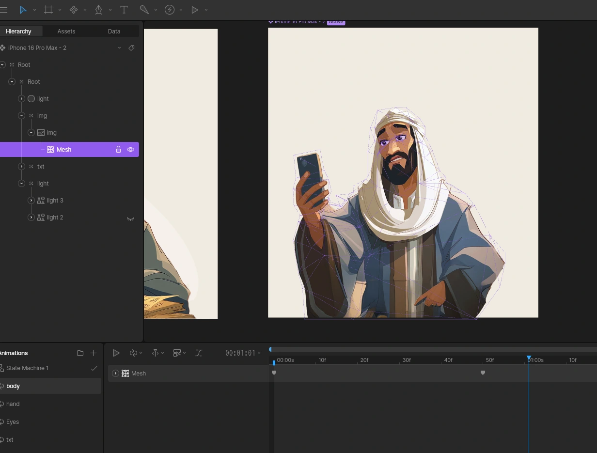
Task: Expand the Mesh track in the timeline
Action: 115,374
